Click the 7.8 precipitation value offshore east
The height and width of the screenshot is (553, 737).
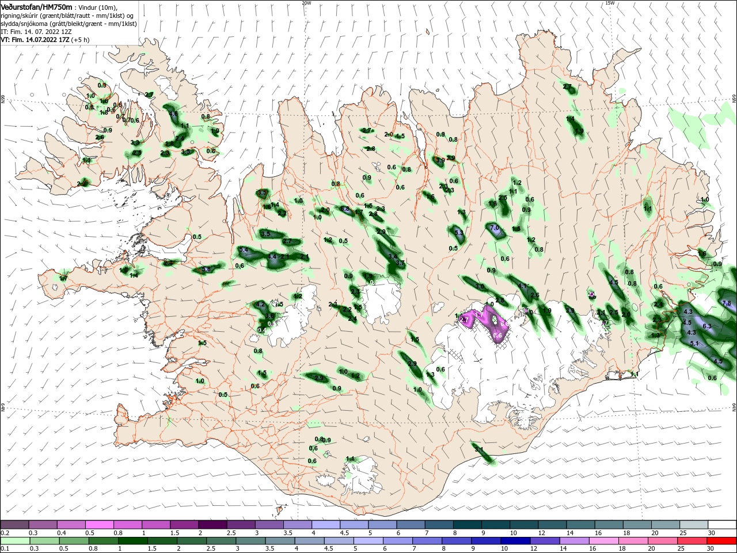[726, 303]
